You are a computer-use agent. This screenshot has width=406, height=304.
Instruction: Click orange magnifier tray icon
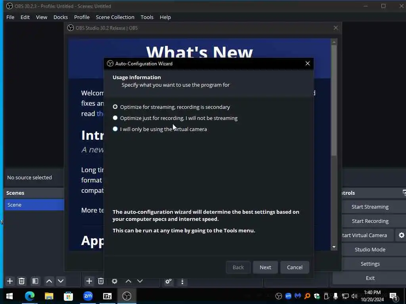(307, 296)
